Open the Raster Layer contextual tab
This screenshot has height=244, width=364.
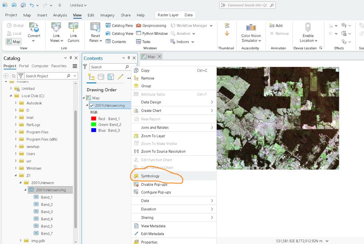click(168, 15)
